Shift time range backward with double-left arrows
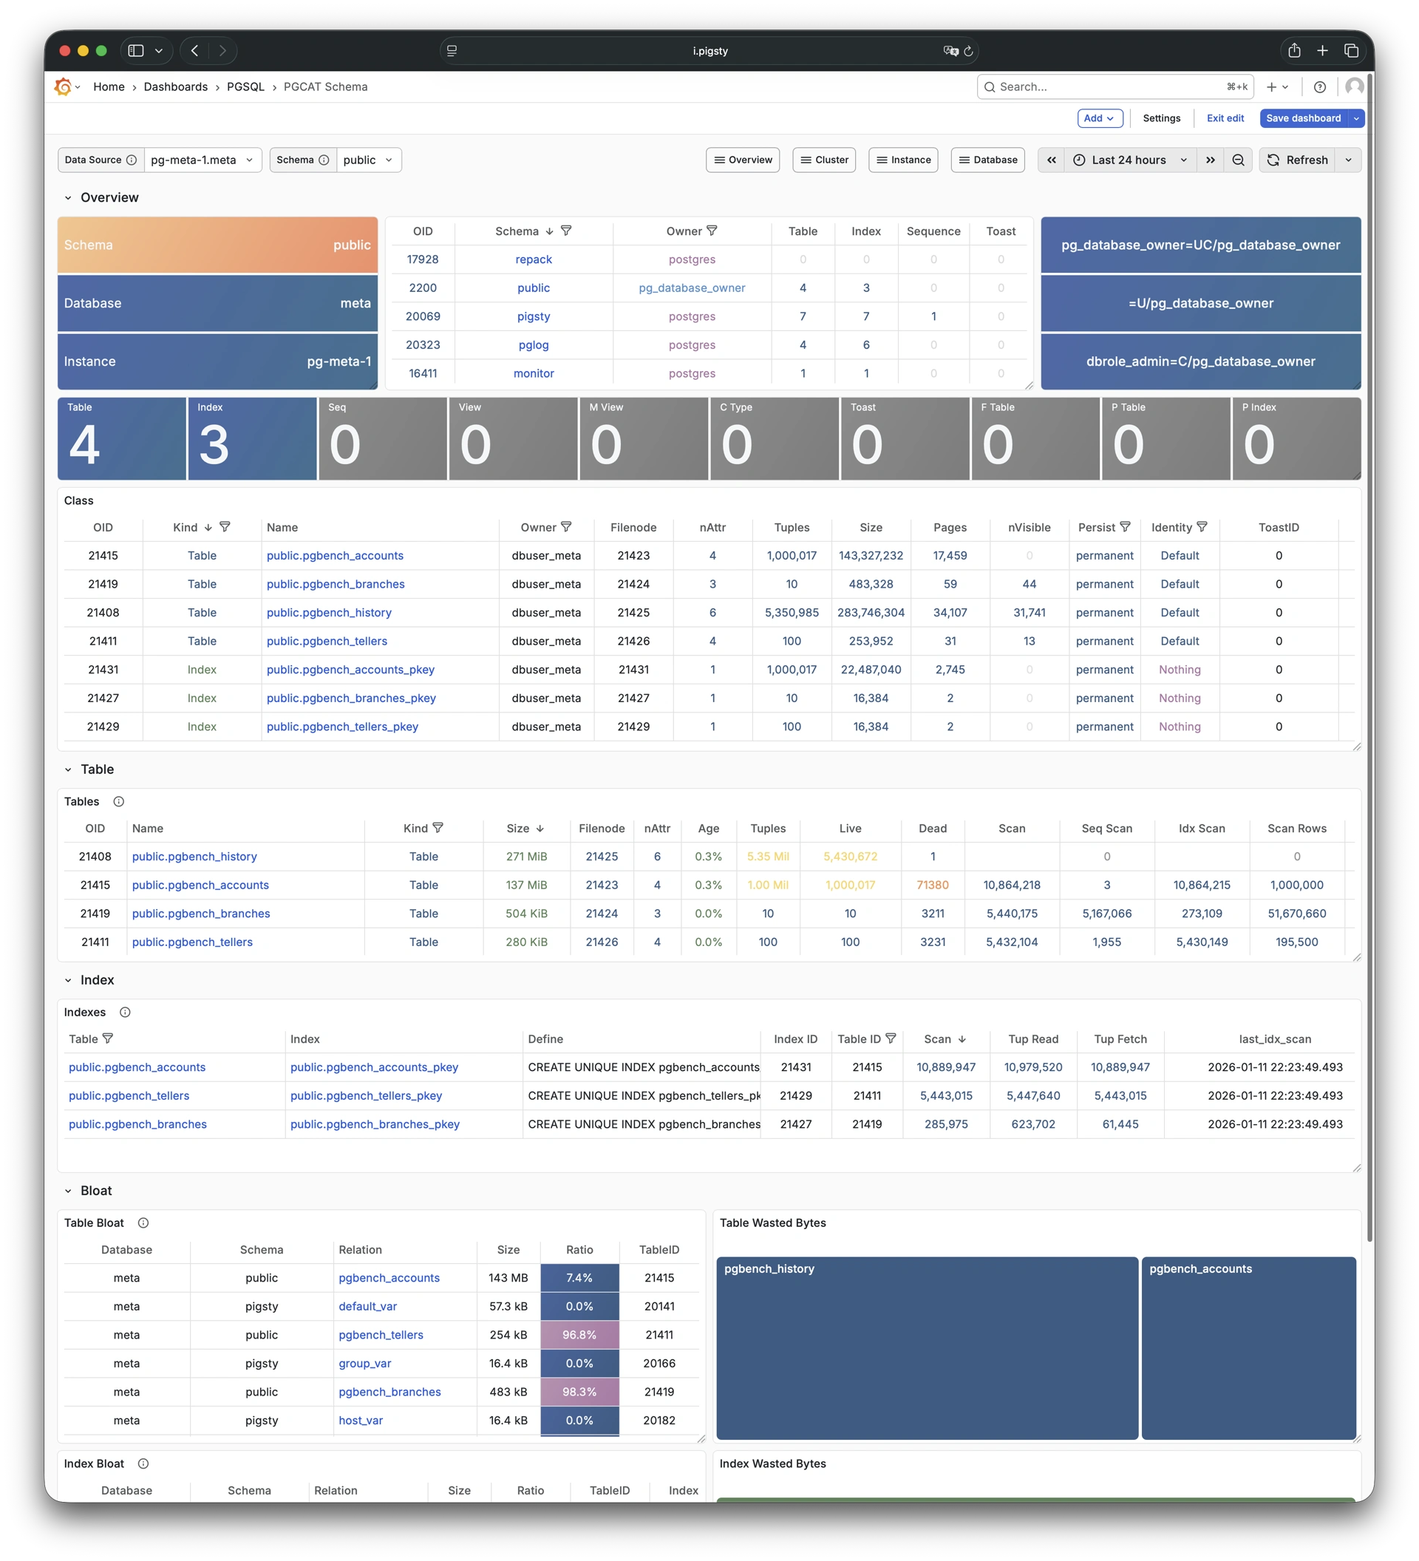1419x1561 pixels. tap(1050, 160)
